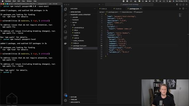
Task: Click the Wi-Fi icon in the menu bar
Action: (x=157, y=1)
